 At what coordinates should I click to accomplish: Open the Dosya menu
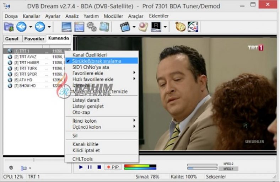pyautogui.click(x=11, y=16)
